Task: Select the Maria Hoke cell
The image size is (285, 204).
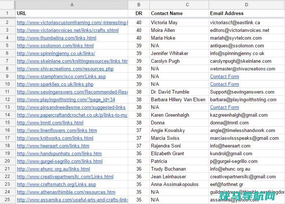Action: point(179,38)
